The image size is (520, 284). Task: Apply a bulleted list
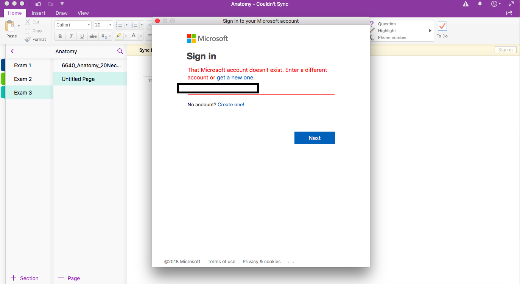(x=119, y=25)
